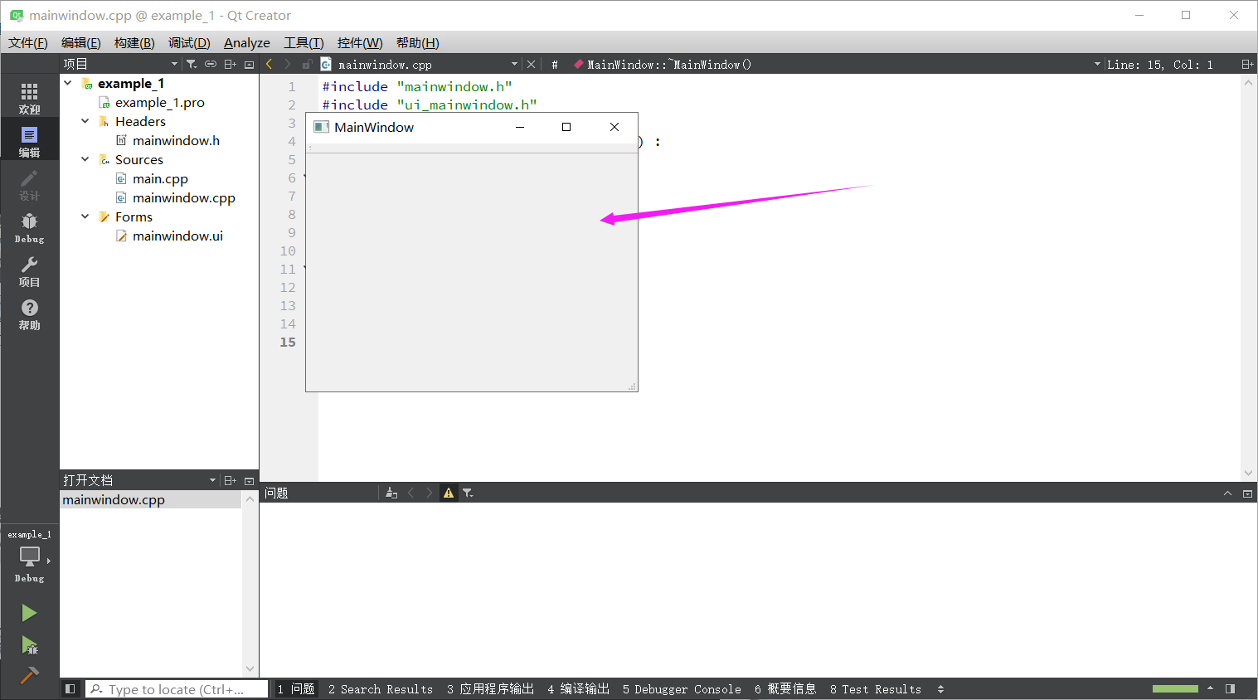Toggle left sidebar visibility

point(70,688)
